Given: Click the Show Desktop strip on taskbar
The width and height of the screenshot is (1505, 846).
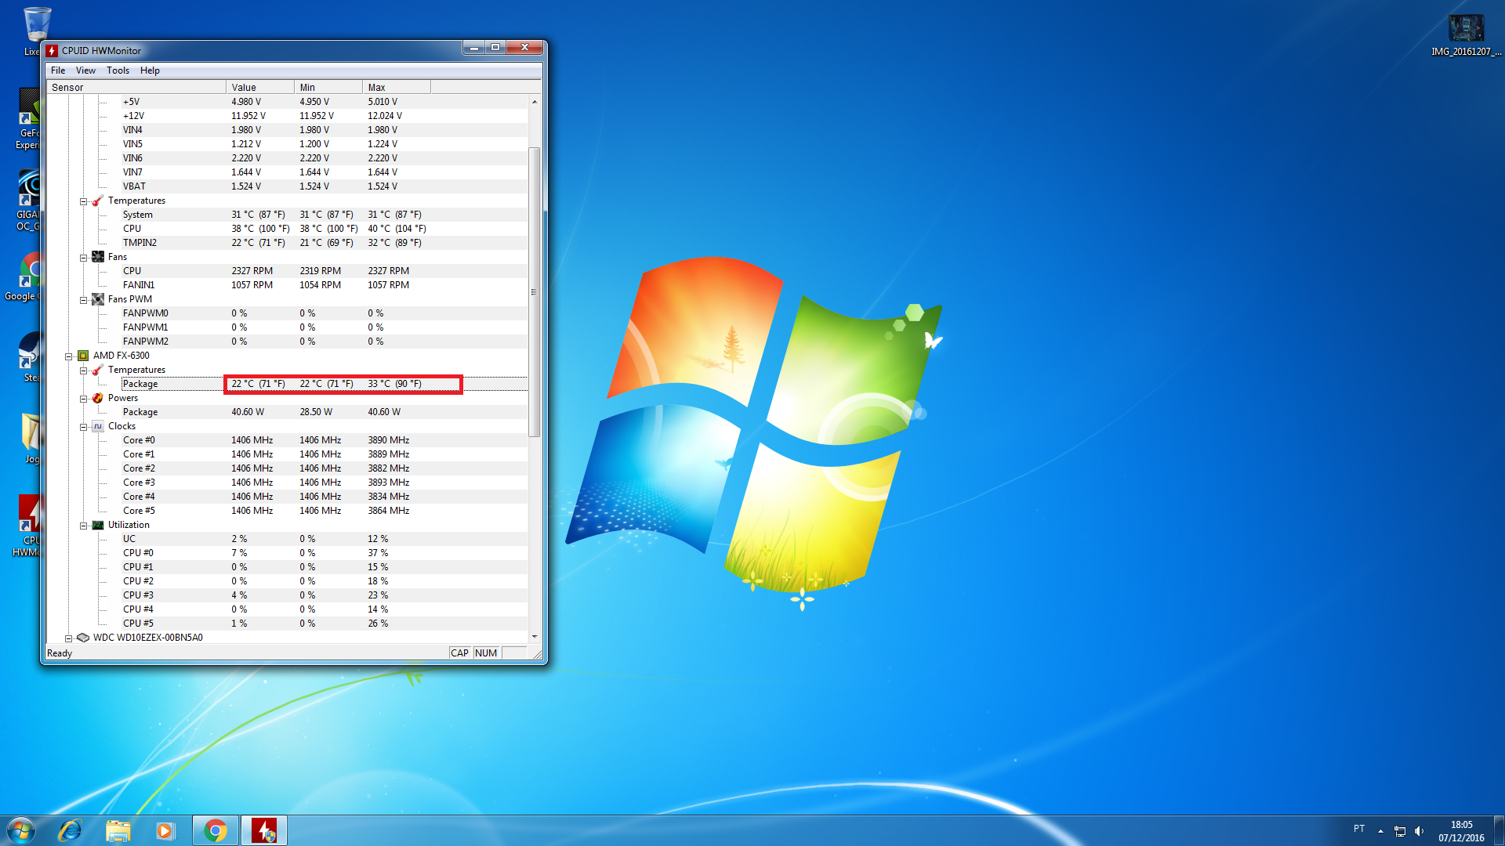Looking at the screenshot, I should (1499, 831).
